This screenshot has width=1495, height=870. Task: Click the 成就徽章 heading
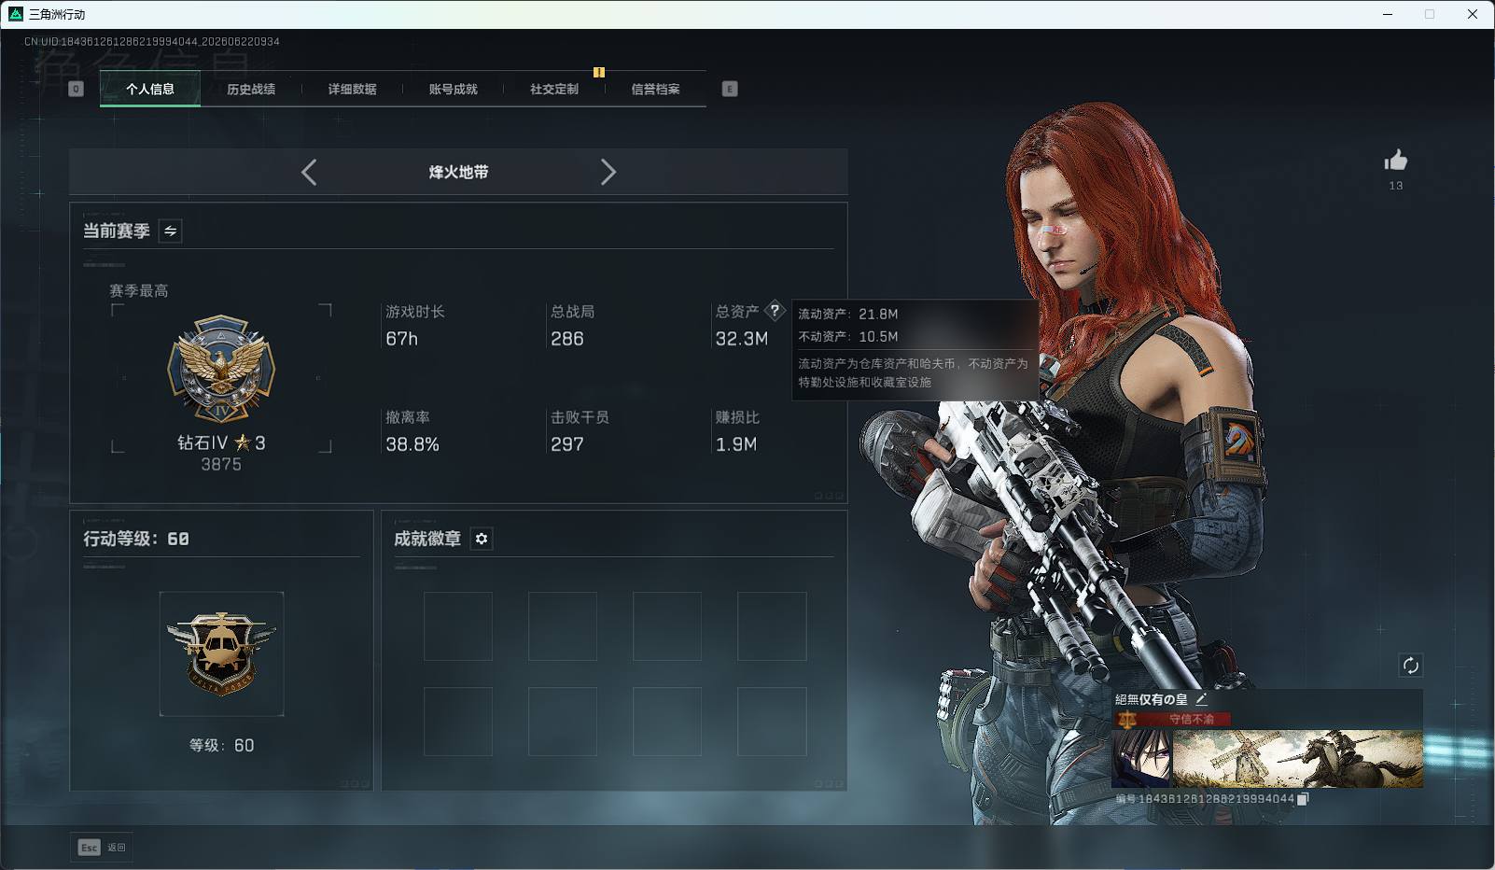[x=427, y=539]
